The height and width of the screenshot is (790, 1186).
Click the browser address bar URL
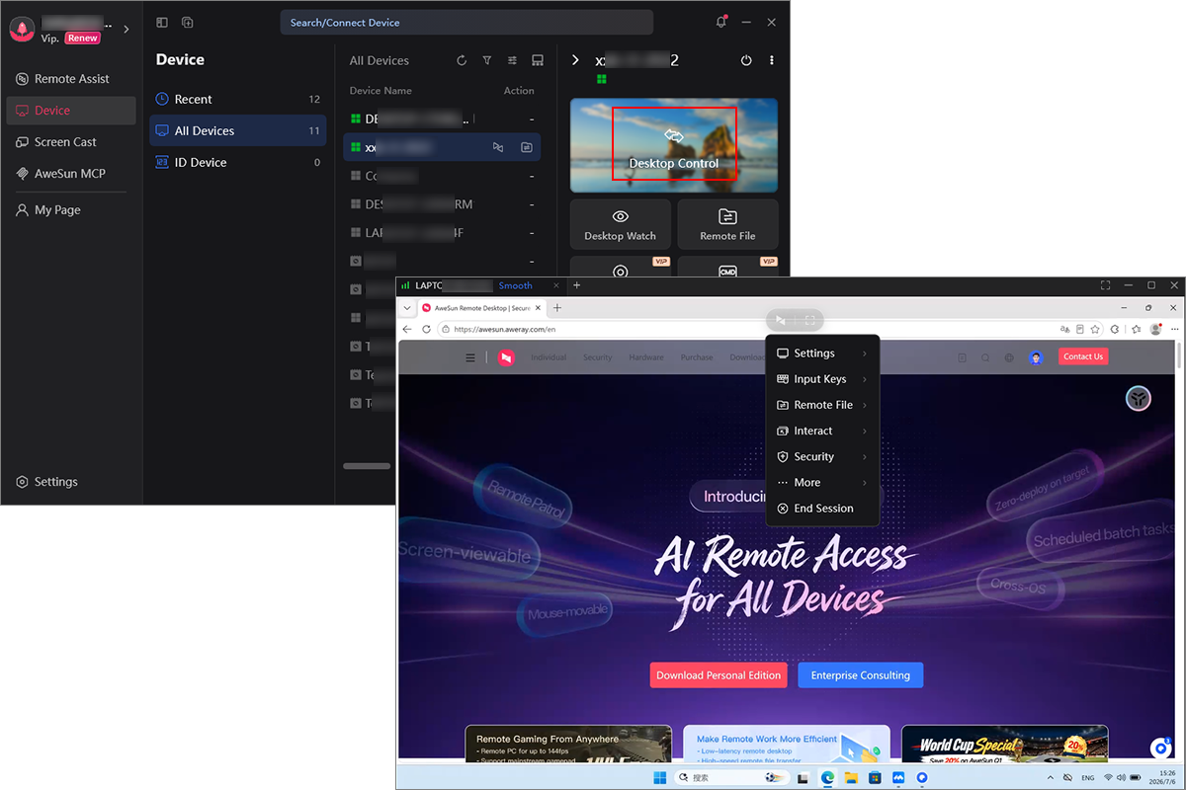click(x=505, y=329)
